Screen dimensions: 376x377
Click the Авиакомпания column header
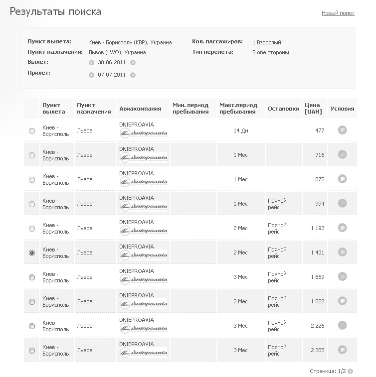140,109
